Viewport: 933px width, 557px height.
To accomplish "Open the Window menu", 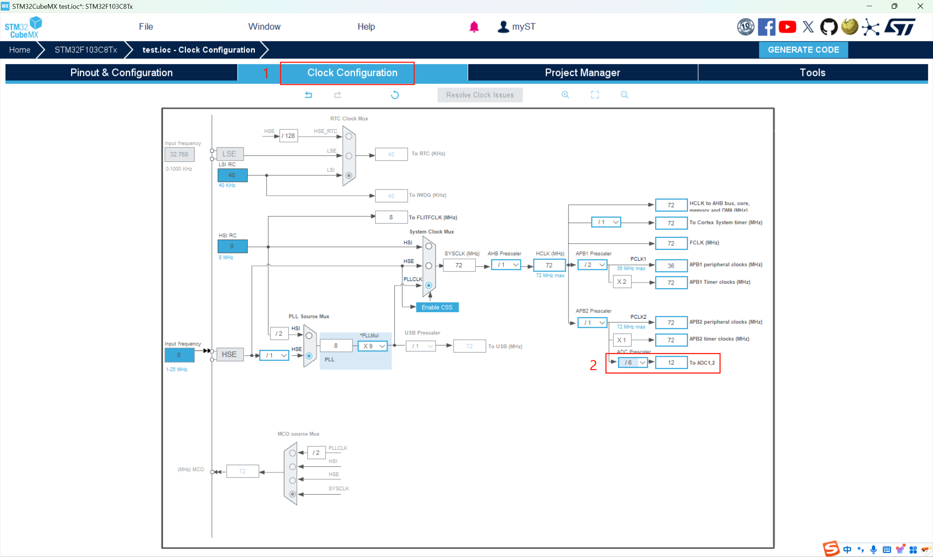I will point(264,27).
